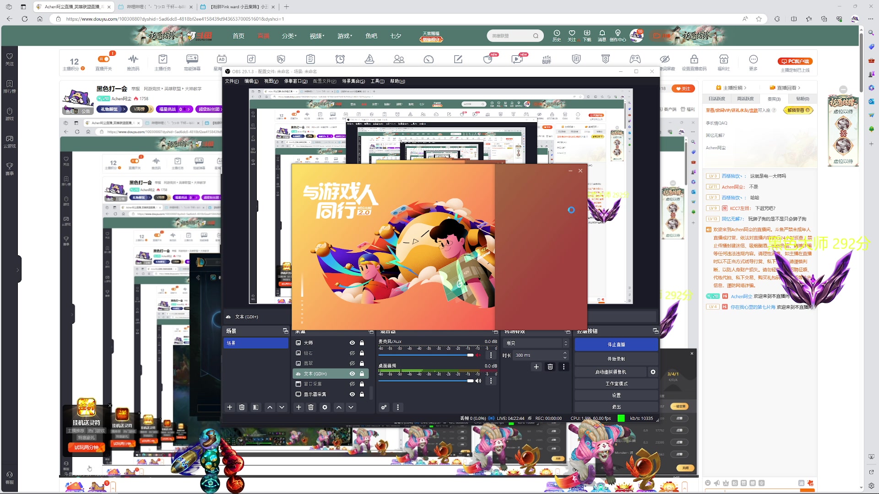The height and width of the screenshot is (494, 879).
Task: Open 消息 notifications bell
Action: [602, 36]
